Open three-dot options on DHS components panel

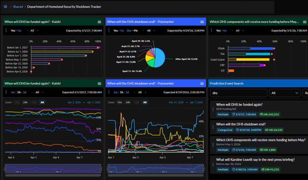(212, 30)
